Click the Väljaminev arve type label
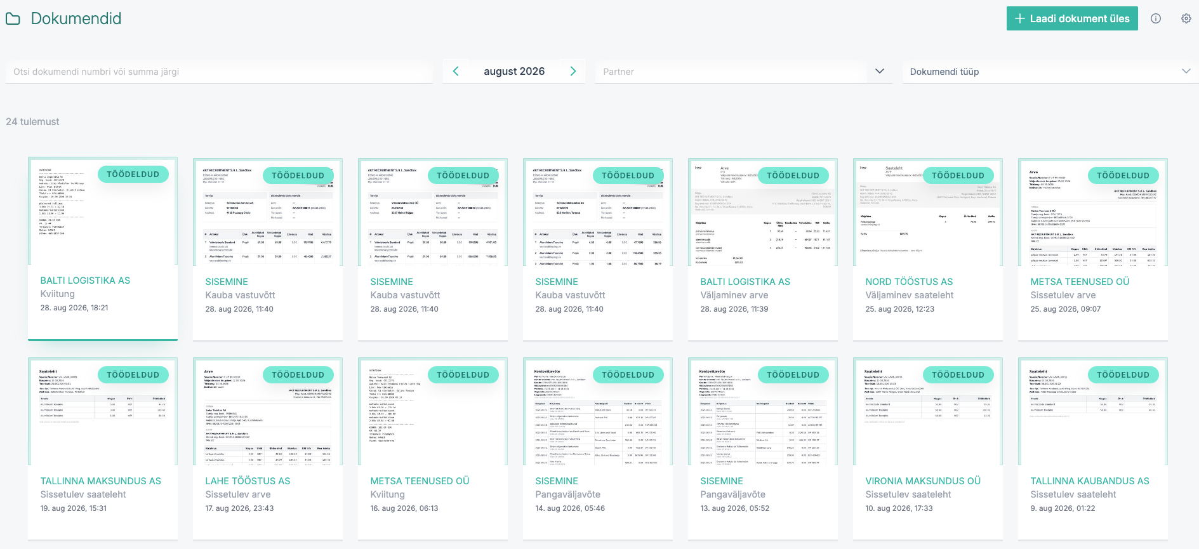This screenshot has height=549, width=1199. [x=734, y=295]
